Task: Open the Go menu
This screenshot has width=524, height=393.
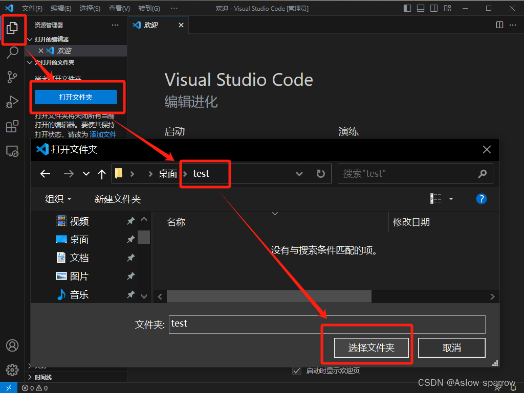Action: pyautogui.click(x=149, y=8)
